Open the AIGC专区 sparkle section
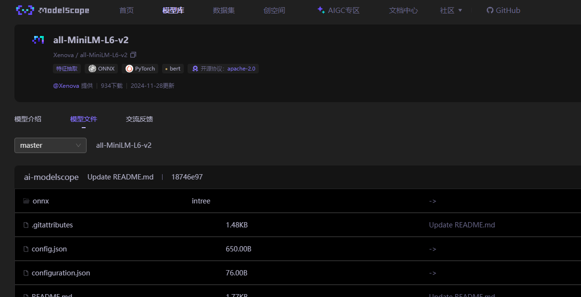The width and height of the screenshot is (581, 297). [x=338, y=10]
